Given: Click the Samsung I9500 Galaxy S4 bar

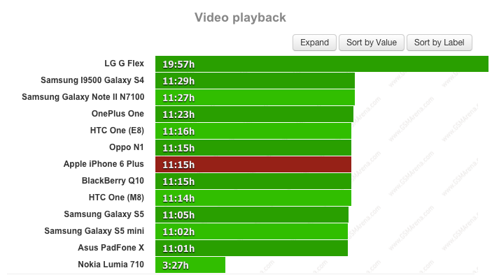Looking at the screenshot, I should (255, 81).
